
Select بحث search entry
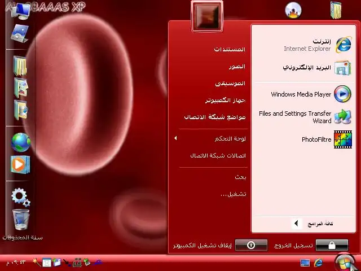[x=240, y=177]
